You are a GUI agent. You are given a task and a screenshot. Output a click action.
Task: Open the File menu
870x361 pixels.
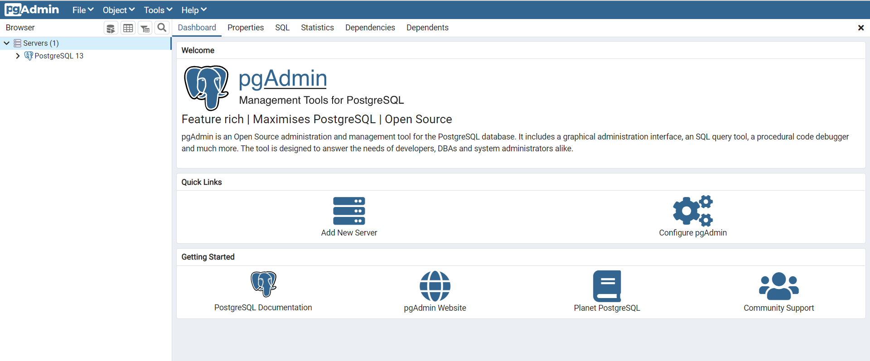coord(83,10)
